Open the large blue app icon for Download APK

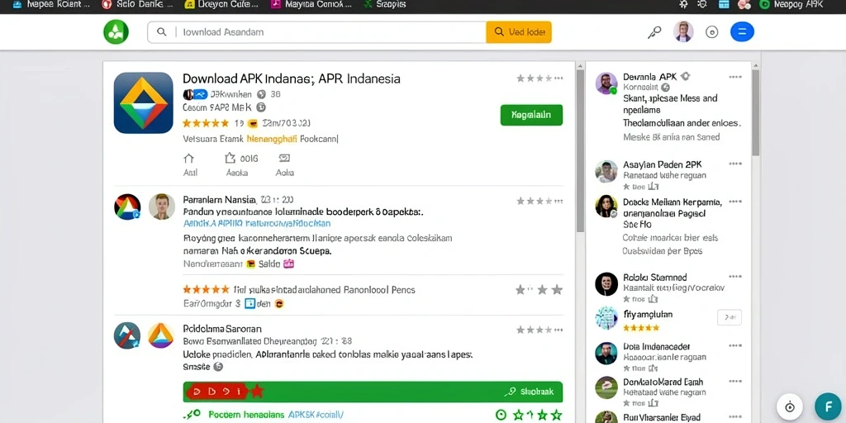click(144, 102)
